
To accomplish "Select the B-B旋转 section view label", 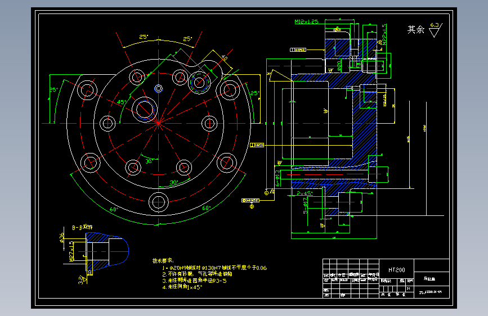I will (82, 227).
